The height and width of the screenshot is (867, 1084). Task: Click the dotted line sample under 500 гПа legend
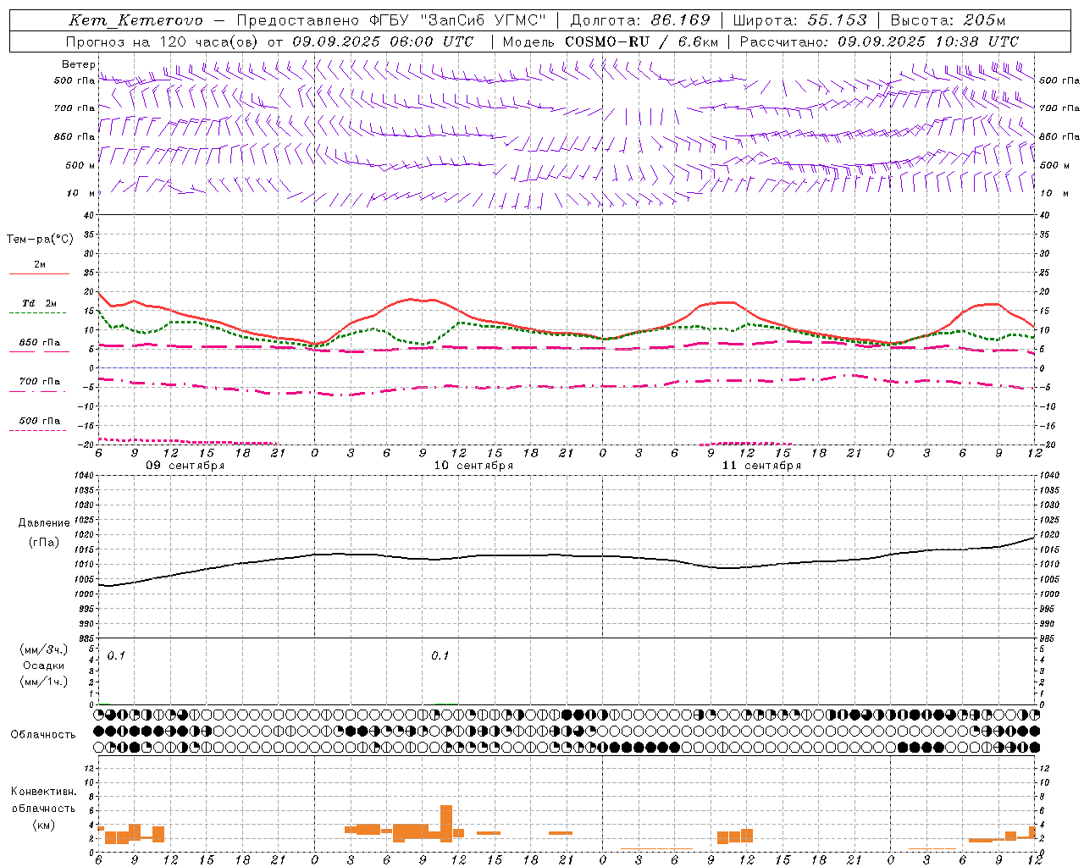(x=39, y=430)
